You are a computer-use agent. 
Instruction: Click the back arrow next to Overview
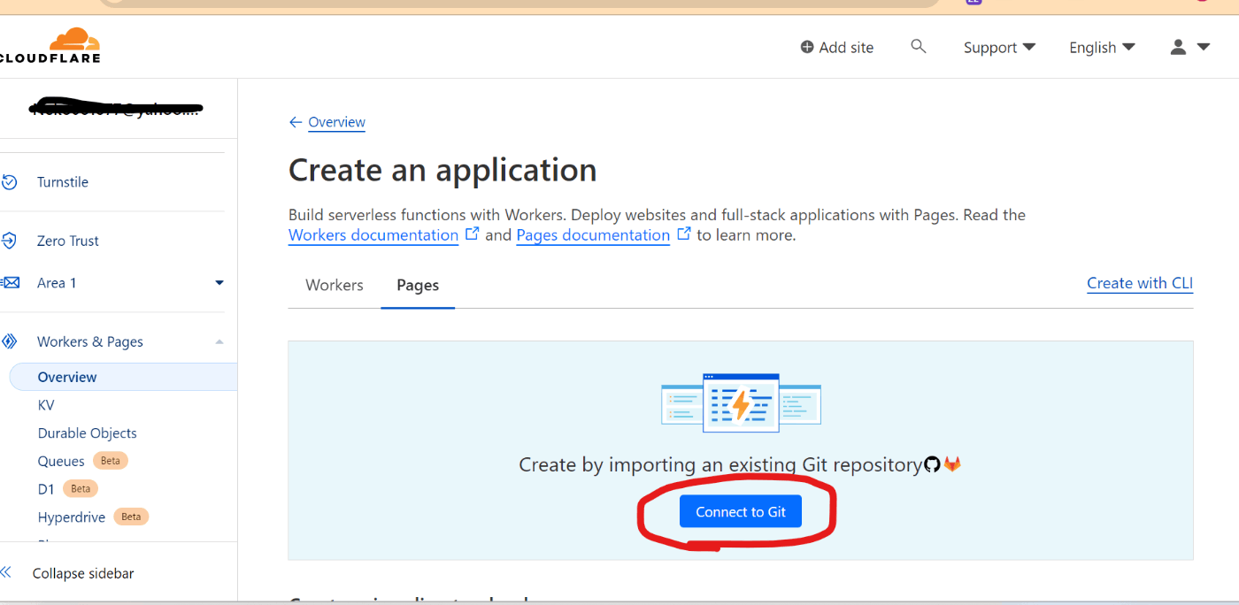point(296,122)
